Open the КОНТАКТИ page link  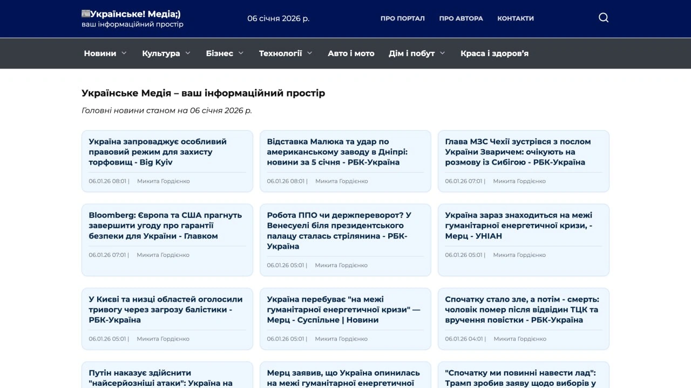click(x=516, y=18)
